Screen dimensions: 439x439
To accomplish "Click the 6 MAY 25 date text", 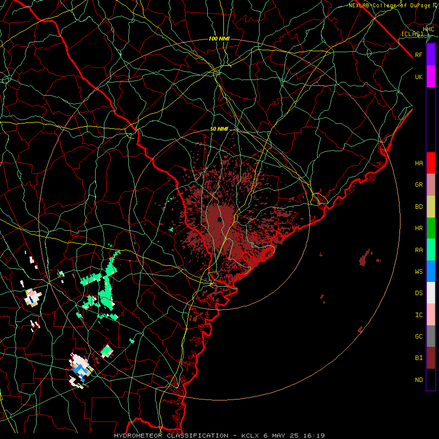I will coord(281,436).
